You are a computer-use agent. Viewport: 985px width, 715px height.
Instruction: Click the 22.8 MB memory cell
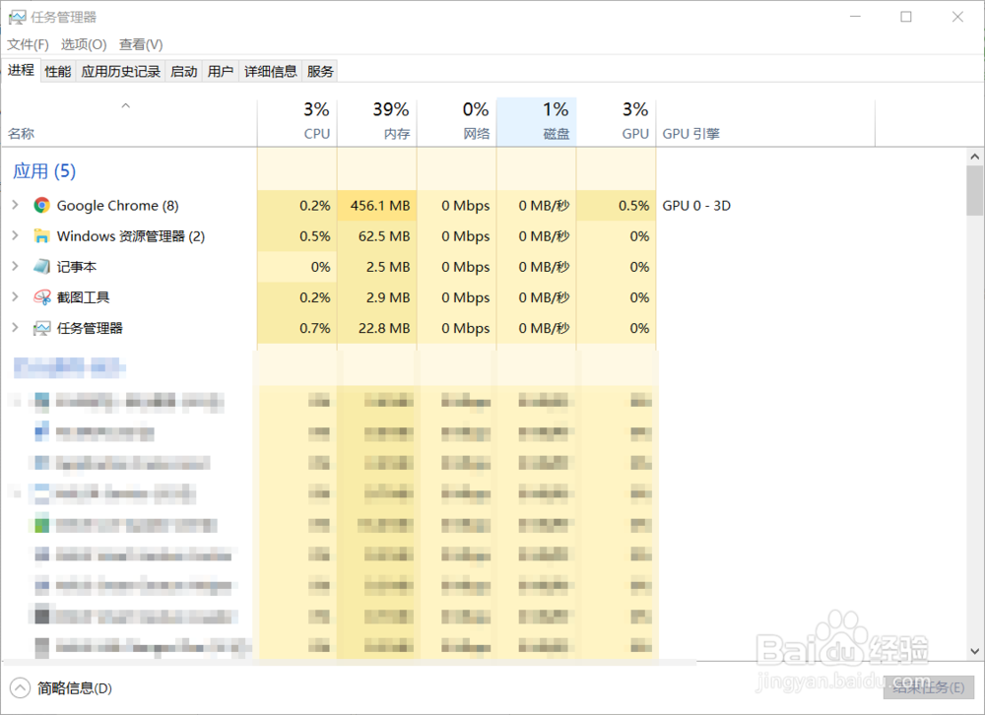[x=377, y=328]
